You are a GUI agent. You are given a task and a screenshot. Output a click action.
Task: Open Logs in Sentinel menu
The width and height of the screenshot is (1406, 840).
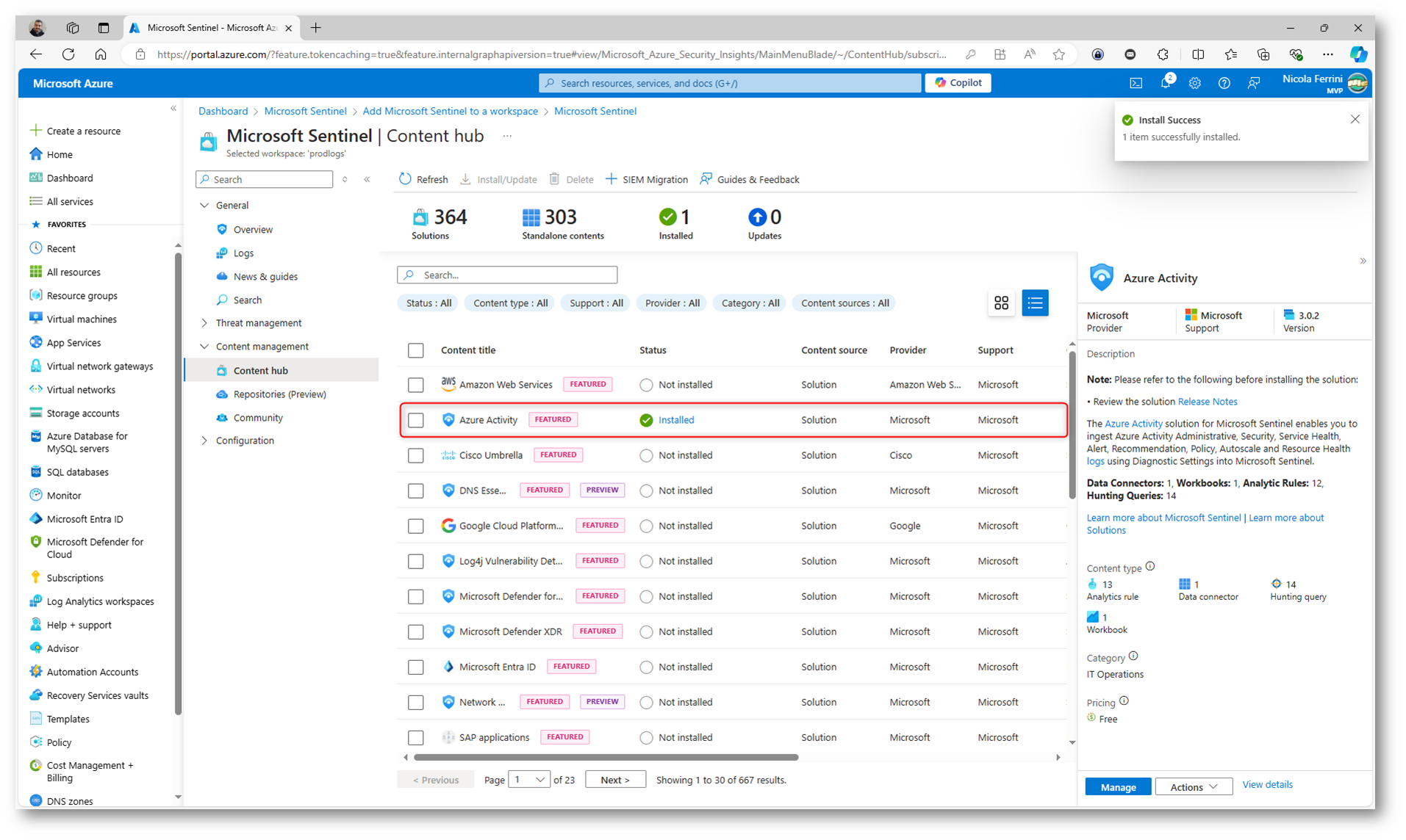click(243, 253)
